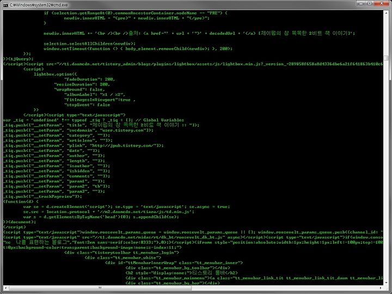
Task: Click the _tiq.push "length" line
Action: coord(54,161)
